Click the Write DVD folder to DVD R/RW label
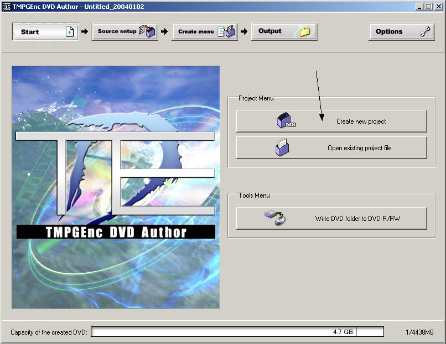This screenshot has height=344, width=446. (x=357, y=219)
